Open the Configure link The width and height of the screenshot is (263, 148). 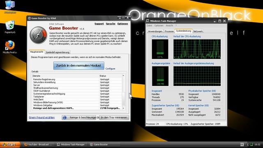pyautogui.click(x=110, y=69)
